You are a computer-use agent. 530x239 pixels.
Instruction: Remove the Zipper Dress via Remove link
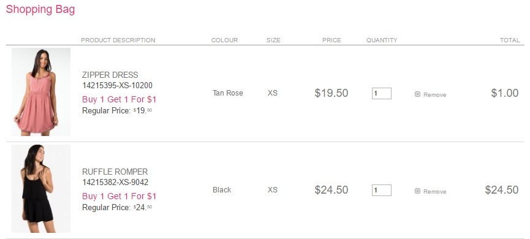click(434, 94)
